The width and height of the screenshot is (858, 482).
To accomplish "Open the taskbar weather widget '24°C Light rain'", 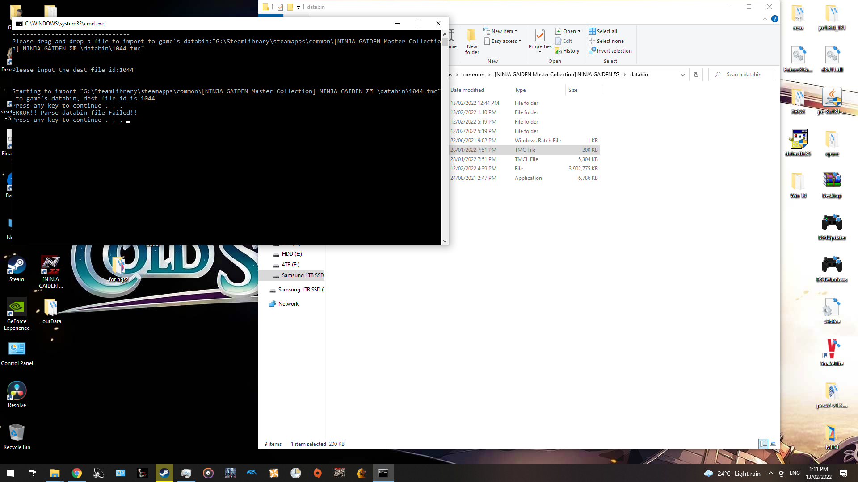I will 732,474.
